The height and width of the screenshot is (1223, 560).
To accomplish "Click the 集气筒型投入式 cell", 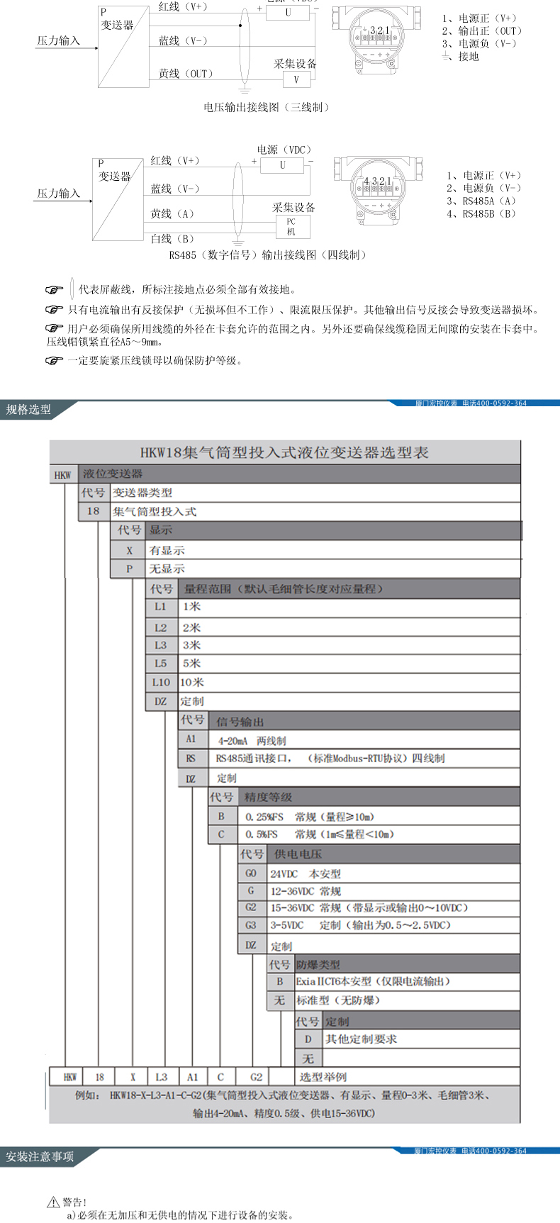I will [315, 511].
